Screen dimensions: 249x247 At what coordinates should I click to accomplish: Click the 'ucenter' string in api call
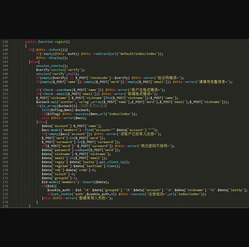click(x=66, y=102)
